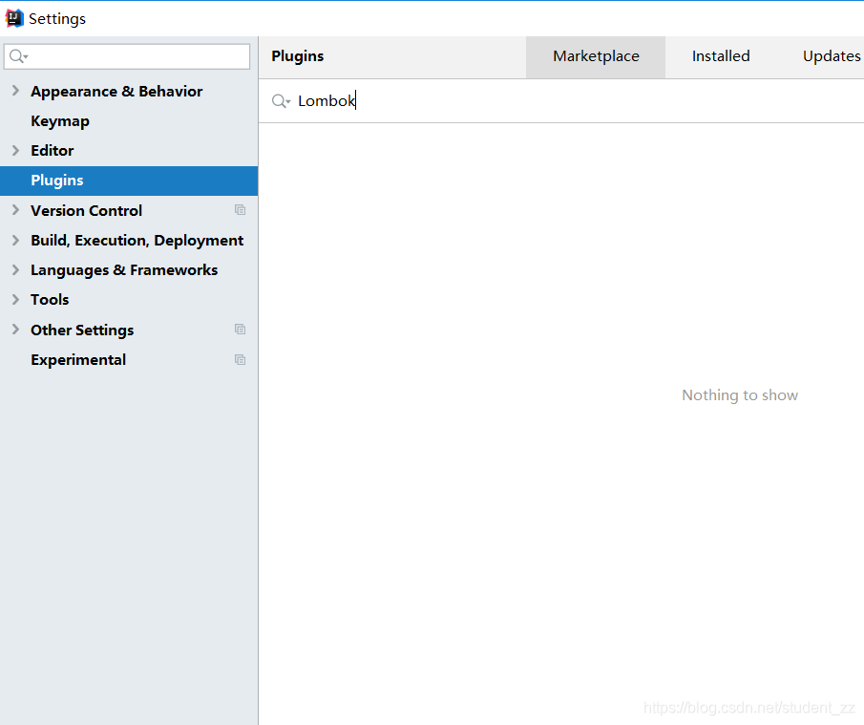Select Languages & Frameworks label
The width and height of the screenshot is (864, 725).
(x=124, y=270)
